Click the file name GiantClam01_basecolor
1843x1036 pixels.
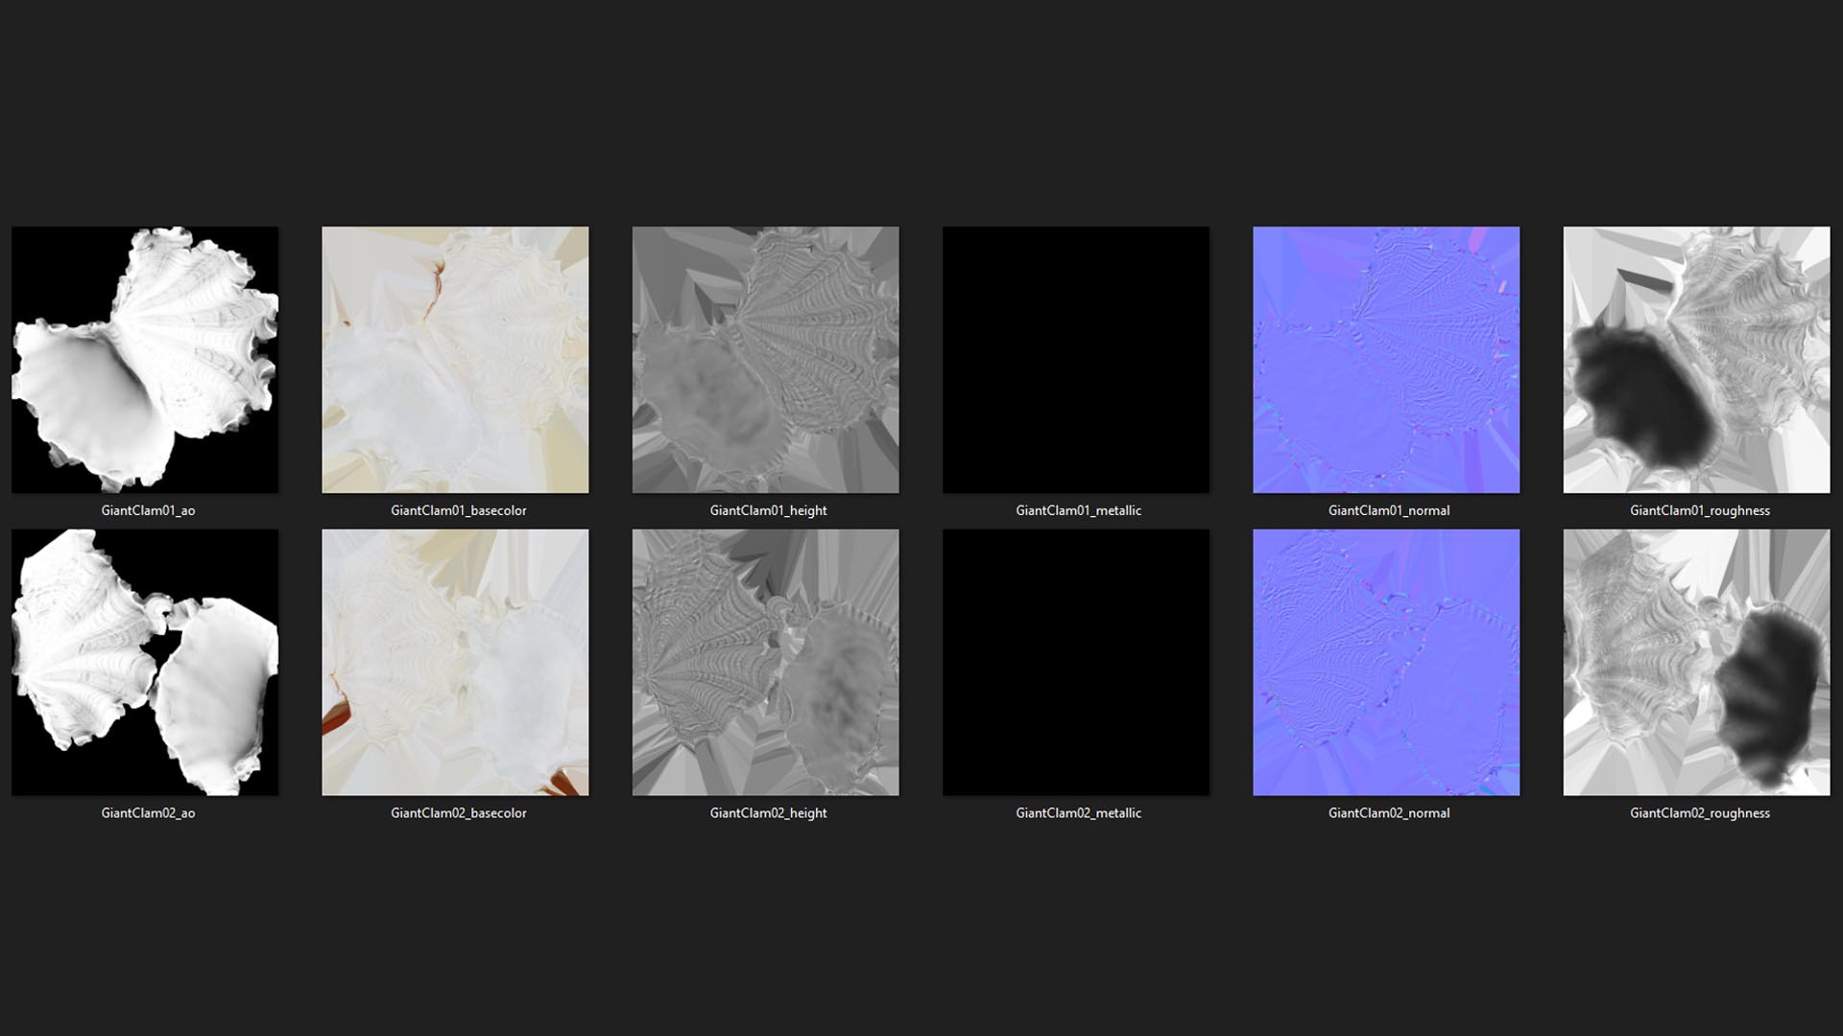[x=459, y=510]
